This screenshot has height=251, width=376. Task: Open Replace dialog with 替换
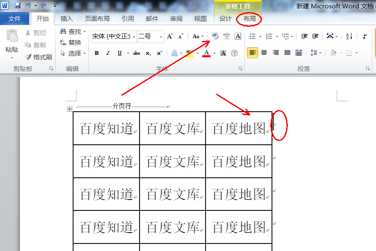click(71, 42)
